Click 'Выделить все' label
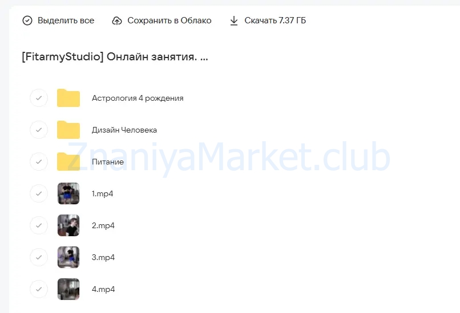This screenshot has width=460, height=313. (x=66, y=20)
